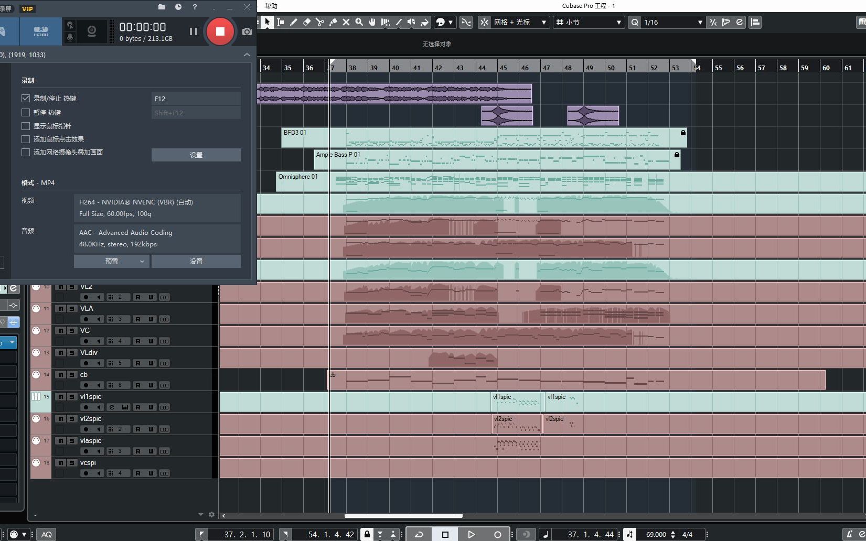Mute the VLA track
Viewport: 866px width, 541px height.
pos(61,309)
